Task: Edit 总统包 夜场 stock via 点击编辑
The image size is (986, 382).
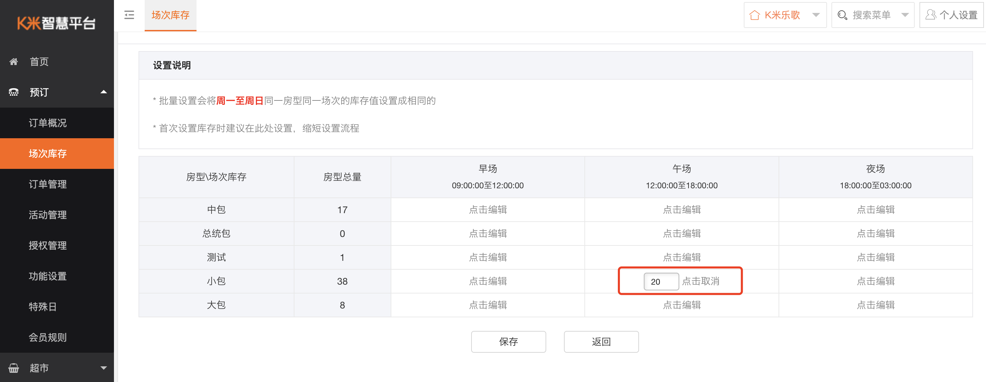Action: tap(875, 234)
